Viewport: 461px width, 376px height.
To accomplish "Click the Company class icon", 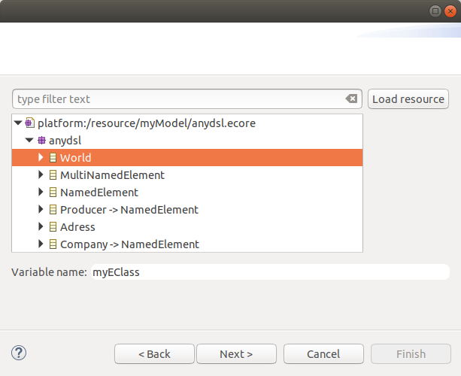I will click(x=53, y=244).
